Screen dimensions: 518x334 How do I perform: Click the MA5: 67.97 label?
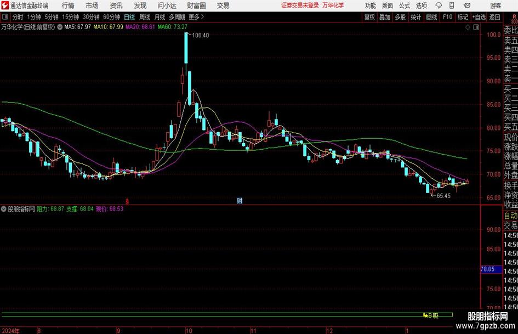pyautogui.click(x=77, y=27)
